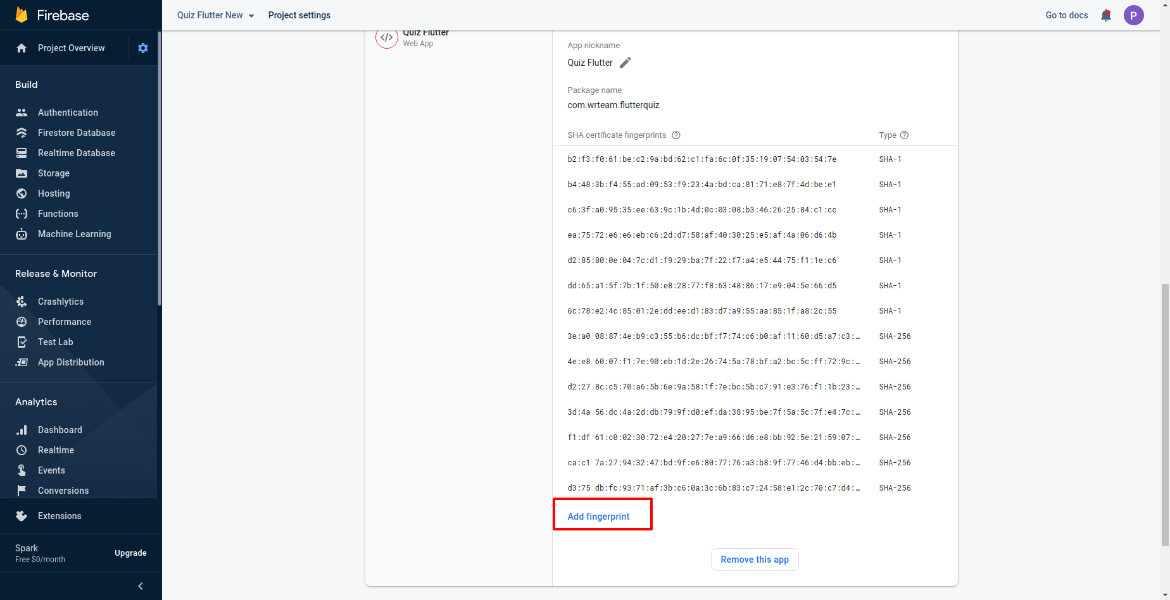Click help icon next to SHA certificate fingerprints
1170x600 pixels.
click(x=676, y=135)
